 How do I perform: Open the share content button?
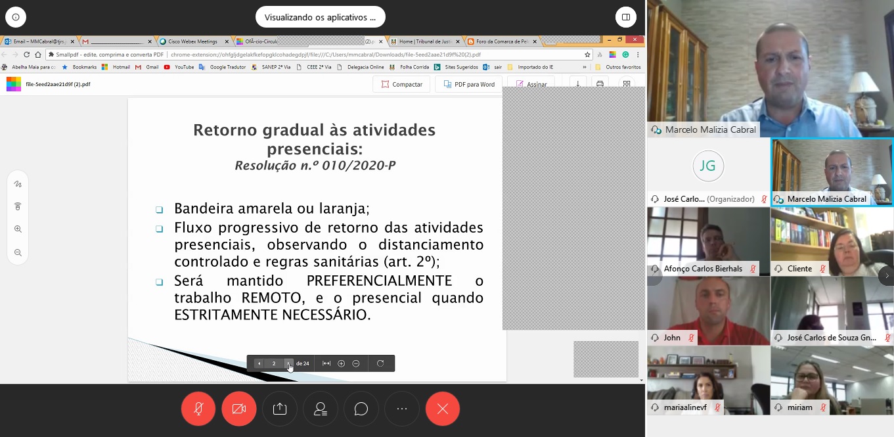click(x=280, y=409)
